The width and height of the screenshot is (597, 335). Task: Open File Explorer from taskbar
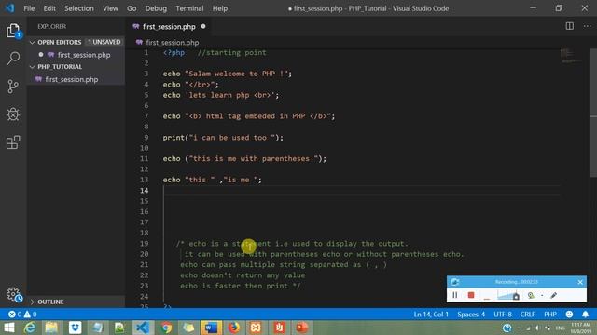tap(51, 328)
